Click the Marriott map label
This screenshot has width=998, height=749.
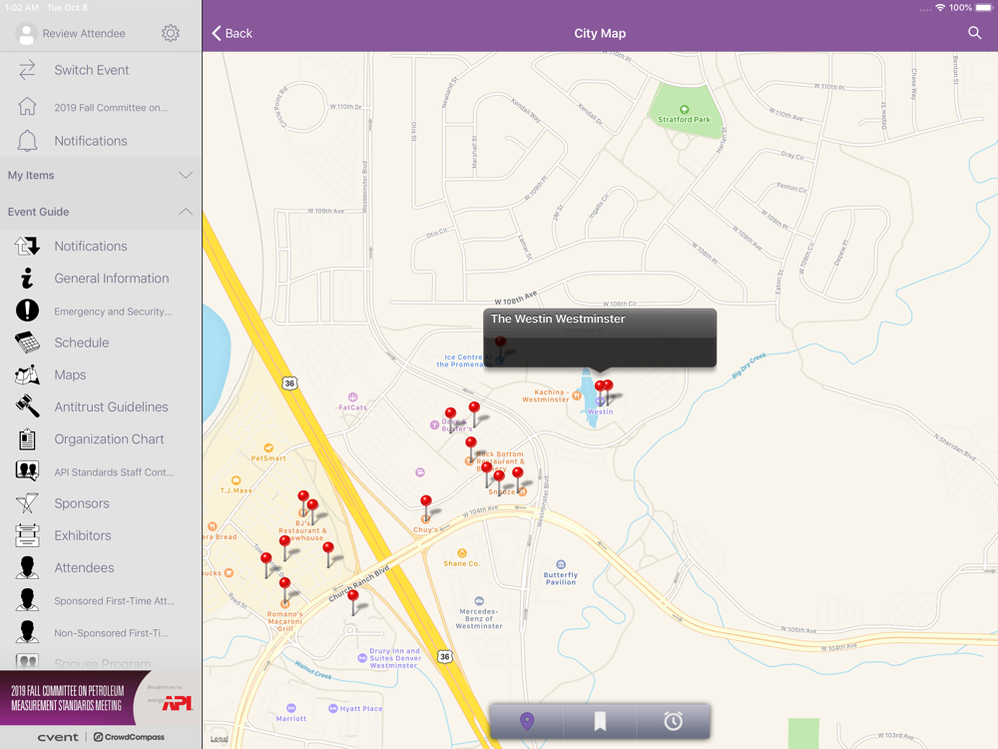290,718
